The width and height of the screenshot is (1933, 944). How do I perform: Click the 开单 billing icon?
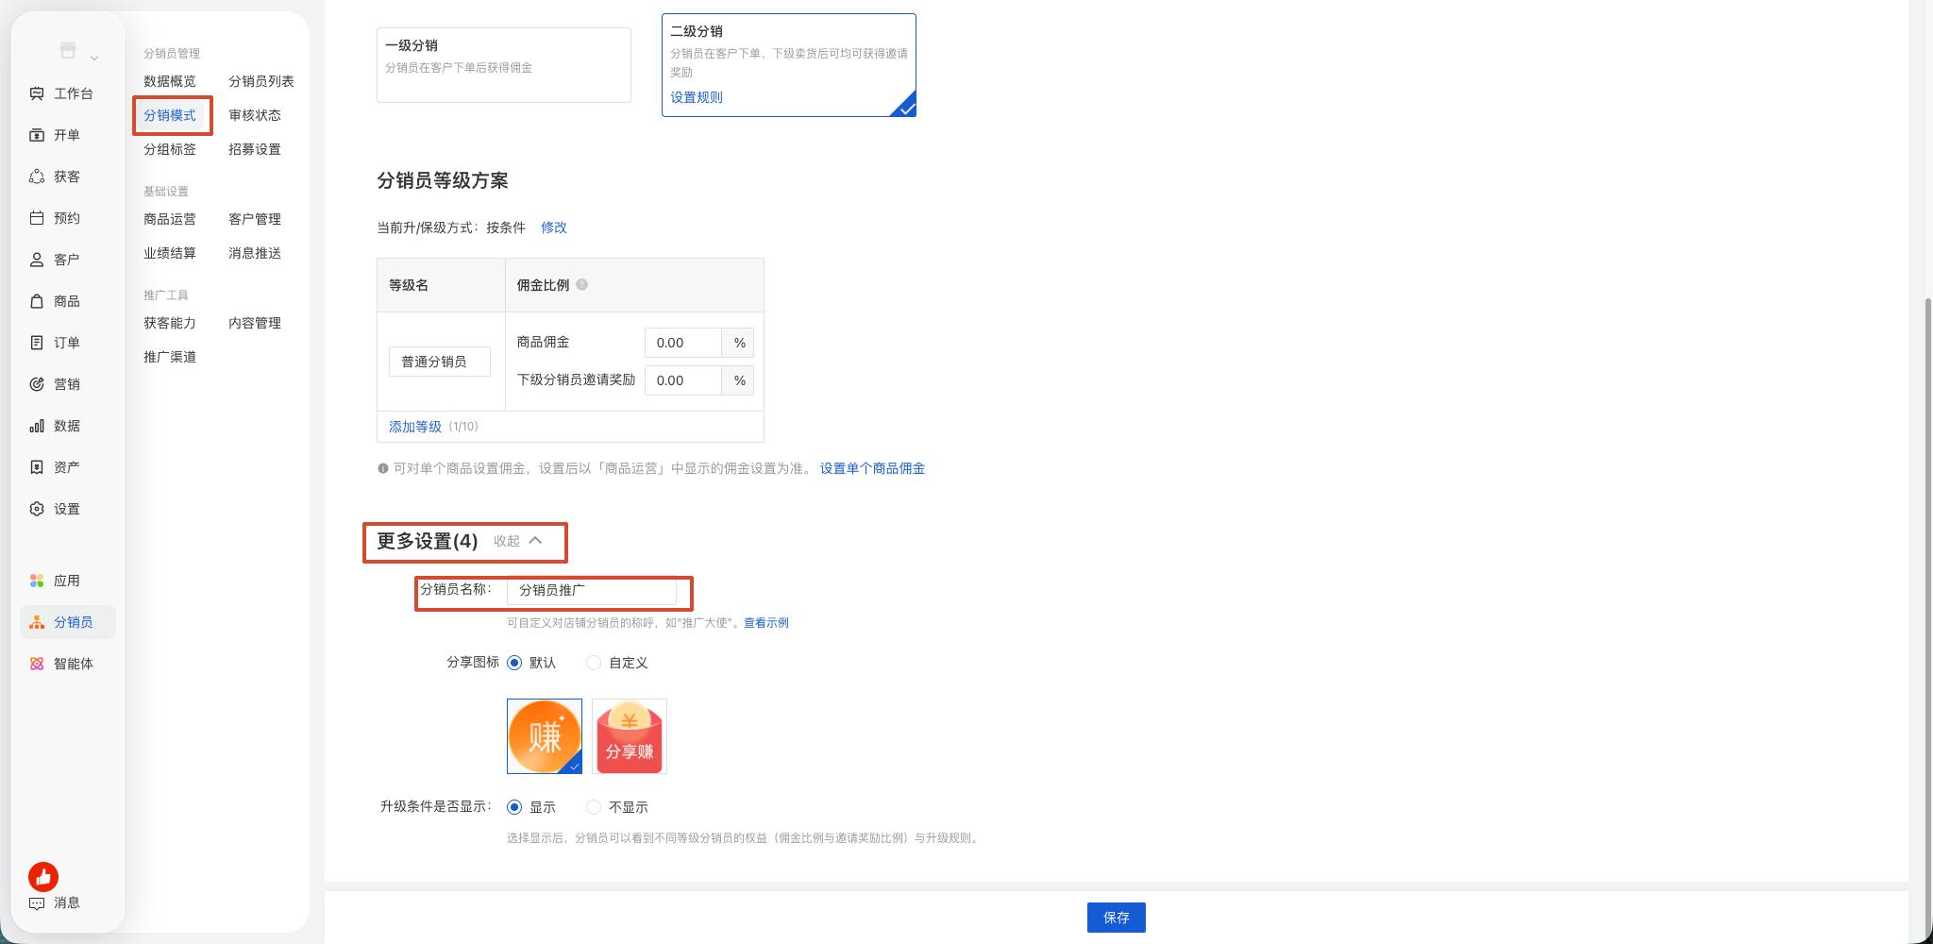tap(37, 135)
